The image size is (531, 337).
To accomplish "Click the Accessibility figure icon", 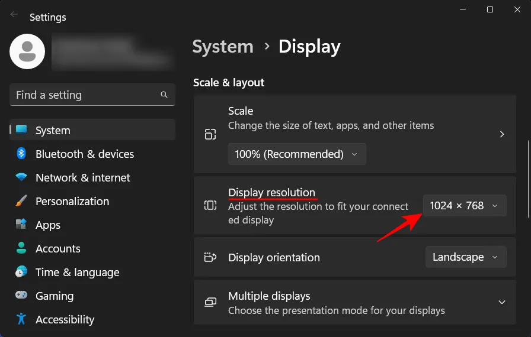I will pos(22,319).
